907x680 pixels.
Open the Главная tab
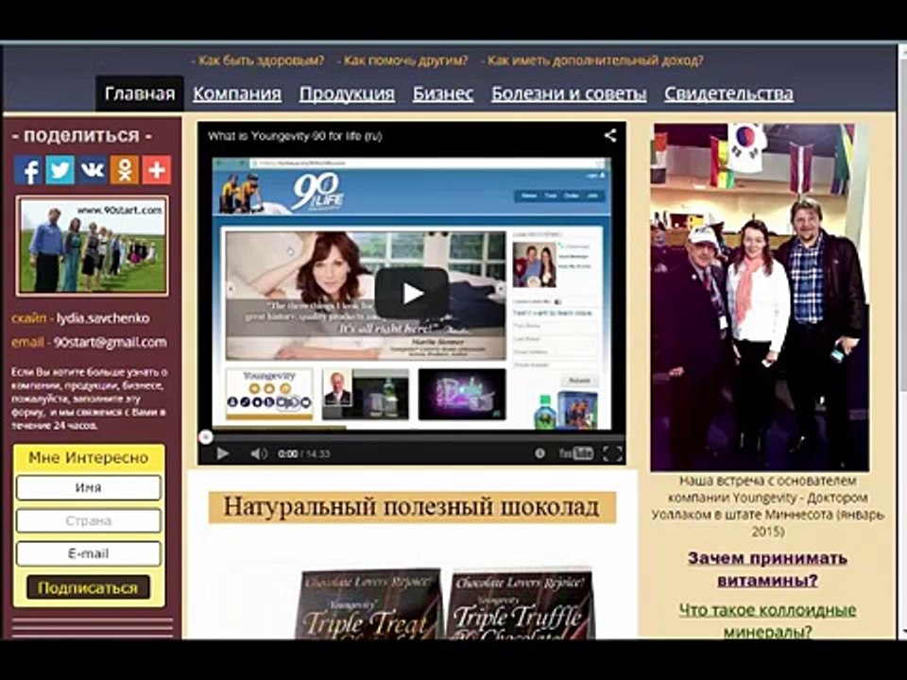point(140,93)
